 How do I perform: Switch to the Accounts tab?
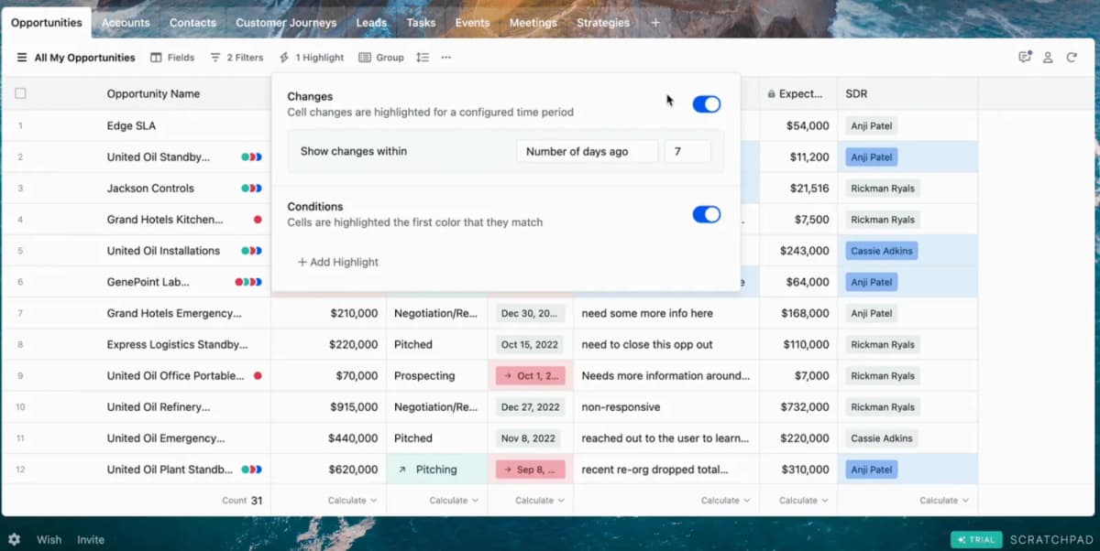[x=126, y=23]
